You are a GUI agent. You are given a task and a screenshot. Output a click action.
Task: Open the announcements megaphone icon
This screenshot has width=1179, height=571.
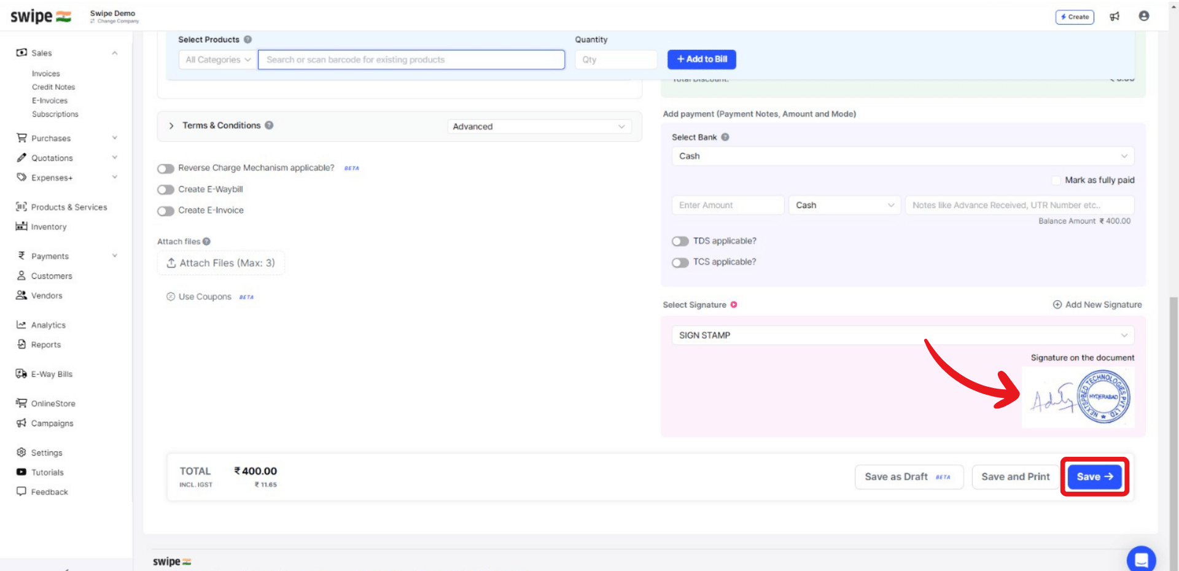1115,17
